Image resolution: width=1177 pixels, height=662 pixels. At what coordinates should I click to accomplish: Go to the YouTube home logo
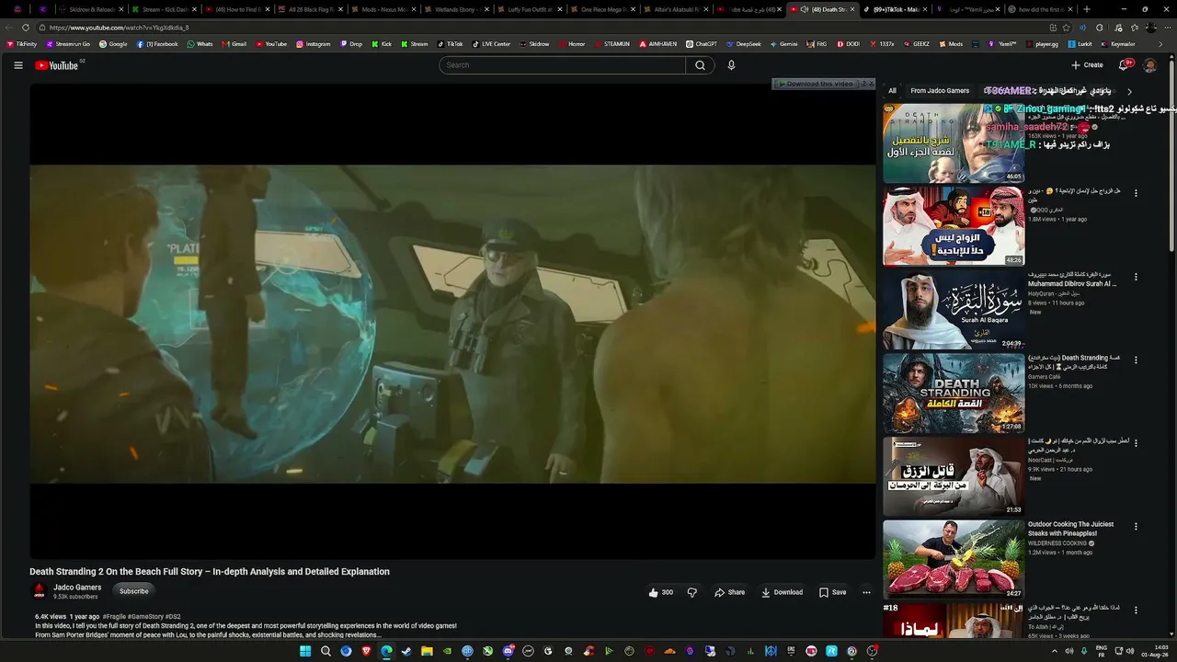tap(57, 65)
